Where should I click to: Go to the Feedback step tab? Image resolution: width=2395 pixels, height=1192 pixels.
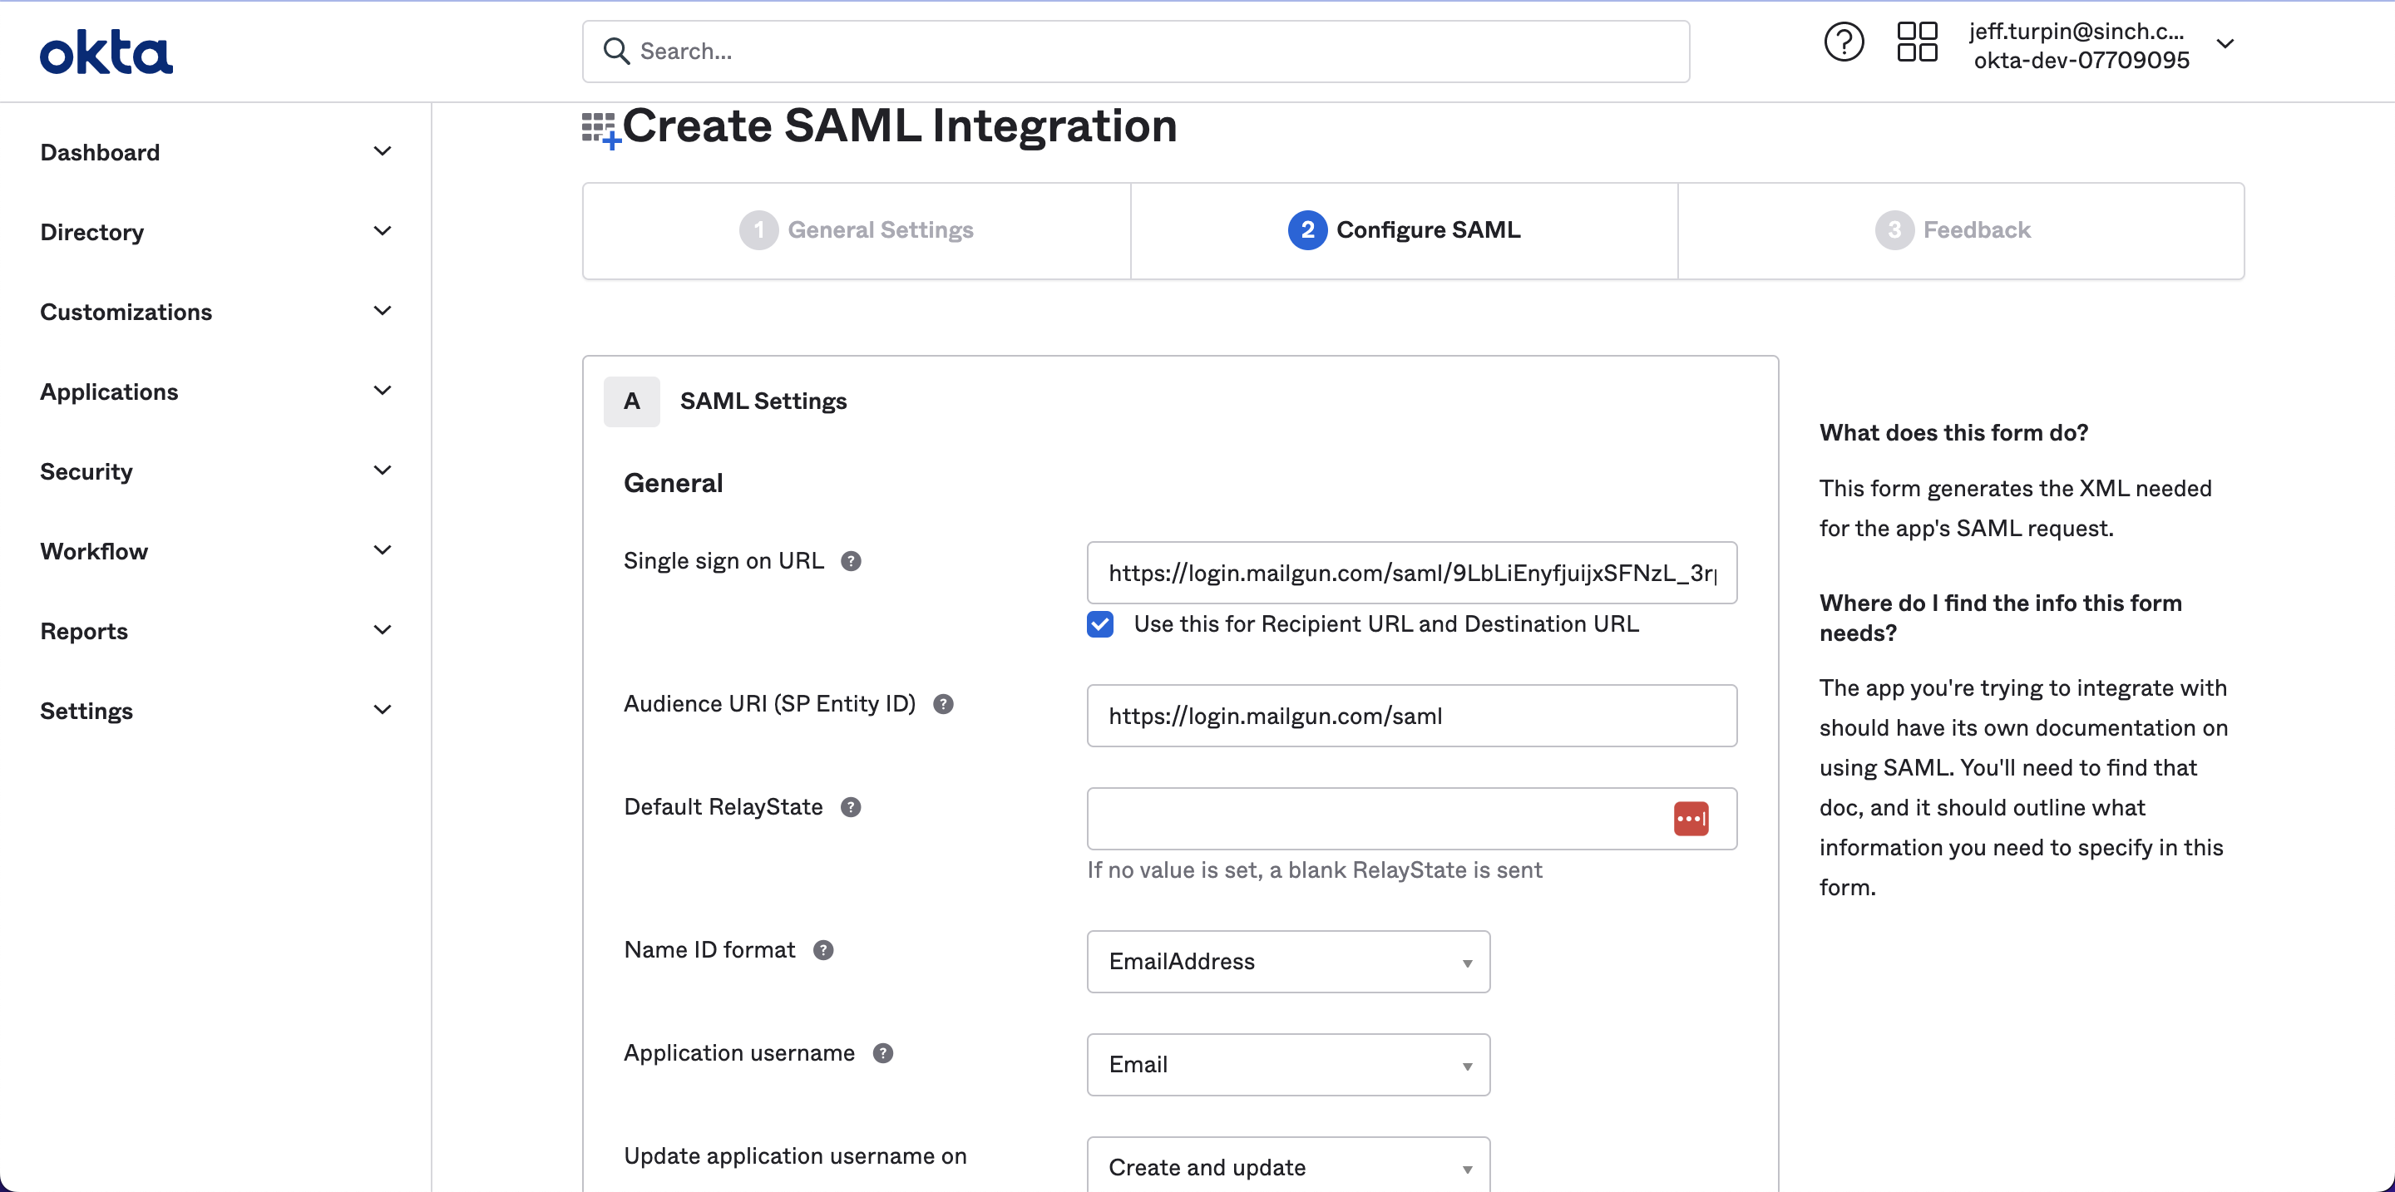tap(1961, 230)
